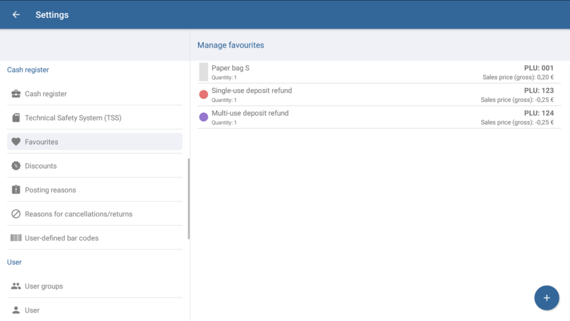Click the briefcase icon beside Cash register

16,94
